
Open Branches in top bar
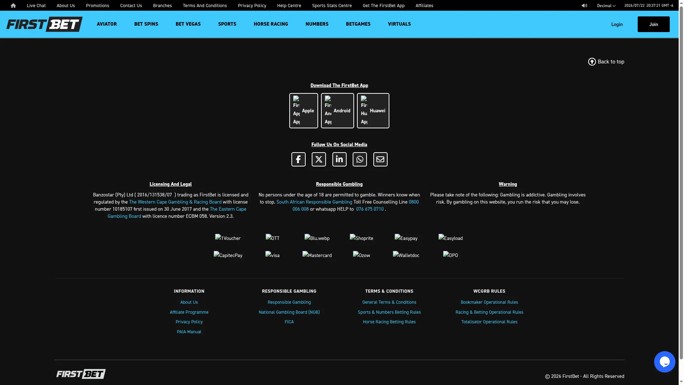162,6
